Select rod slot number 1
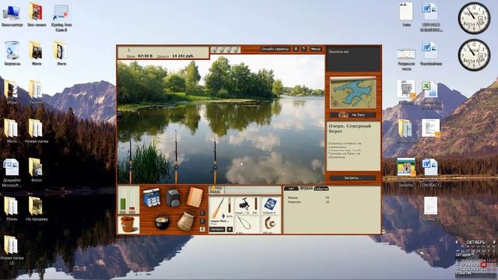Viewport: 498px width, 280px height. tap(202, 213)
